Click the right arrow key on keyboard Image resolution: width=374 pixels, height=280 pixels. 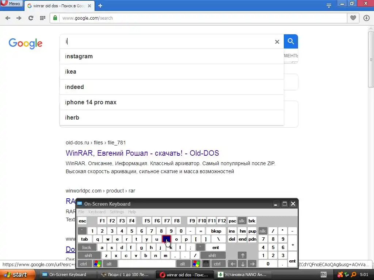[x=252, y=264]
